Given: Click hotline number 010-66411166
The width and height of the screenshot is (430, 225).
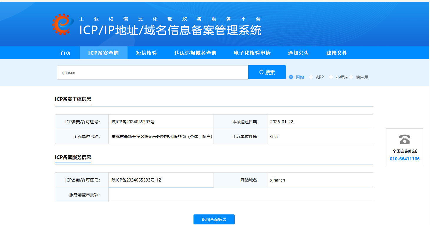Looking at the screenshot, I should tap(405, 159).
